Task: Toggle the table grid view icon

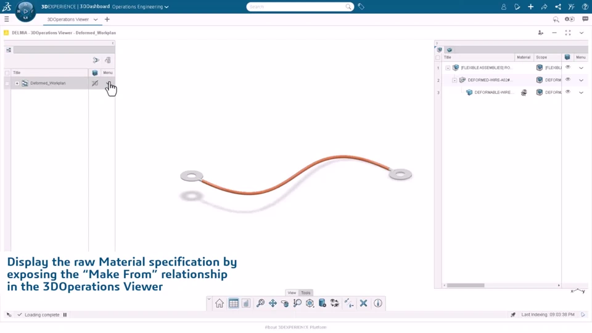Action: point(234,303)
